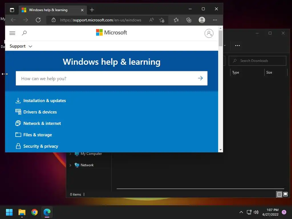Click the page scrollbar down arrow
Image resolution: width=292 pixels, height=219 pixels.
(x=220, y=150)
